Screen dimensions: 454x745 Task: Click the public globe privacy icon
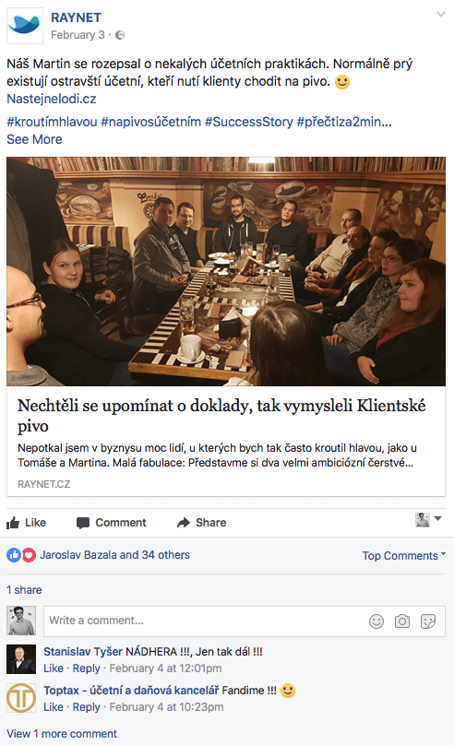tap(120, 35)
